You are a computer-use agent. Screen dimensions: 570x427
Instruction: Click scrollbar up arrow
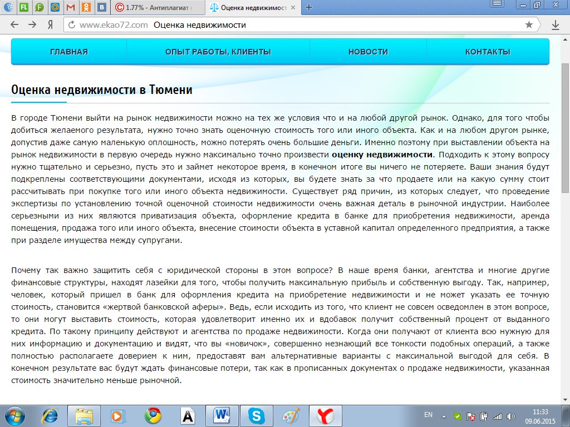point(566,38)
